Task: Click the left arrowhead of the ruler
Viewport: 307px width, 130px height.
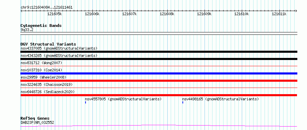Action: click(x=21, y=11)
